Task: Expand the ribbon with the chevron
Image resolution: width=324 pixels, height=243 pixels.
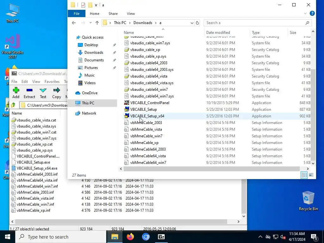Action: (x=305, y=14)
